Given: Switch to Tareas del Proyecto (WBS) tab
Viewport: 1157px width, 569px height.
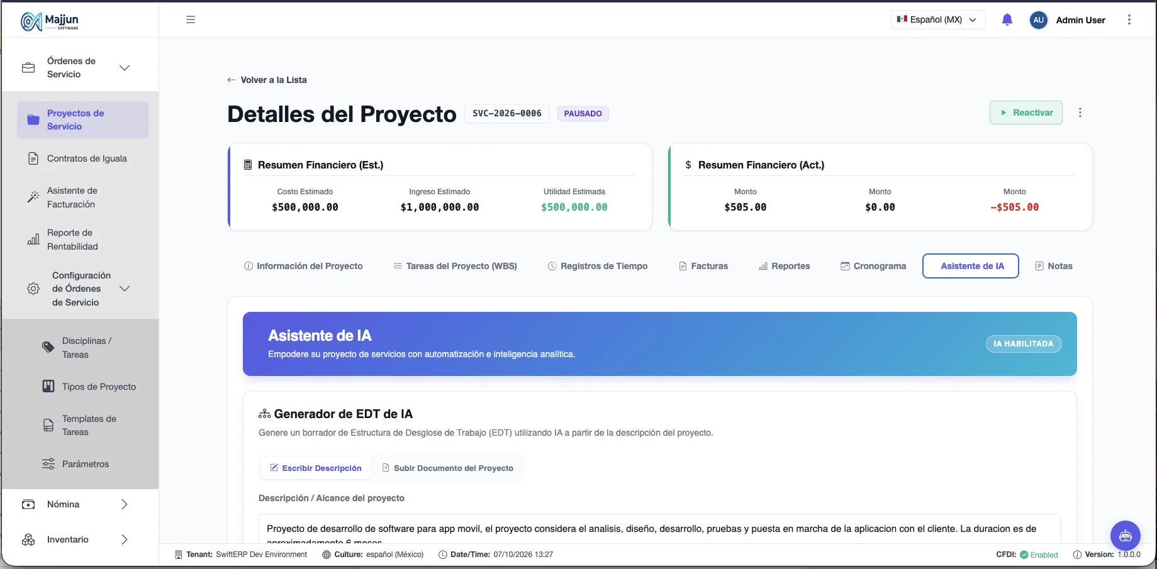Looking at the screenshot, I should (x=456, y=266).
